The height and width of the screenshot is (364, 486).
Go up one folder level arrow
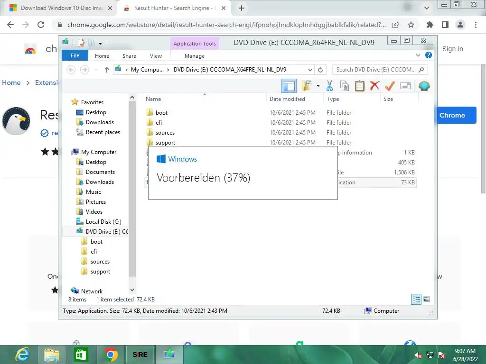coord(107,70)
